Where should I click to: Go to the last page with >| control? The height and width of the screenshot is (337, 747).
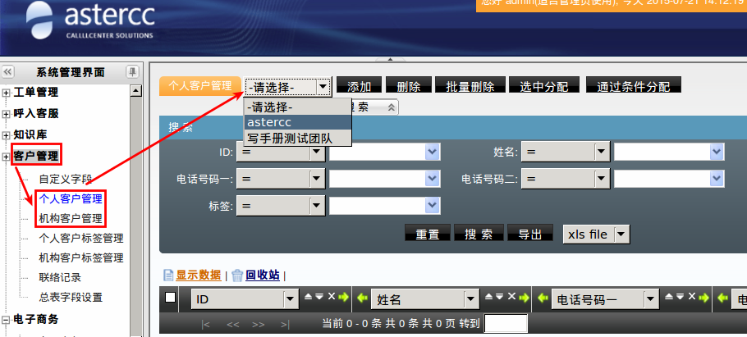click(284, 325)
